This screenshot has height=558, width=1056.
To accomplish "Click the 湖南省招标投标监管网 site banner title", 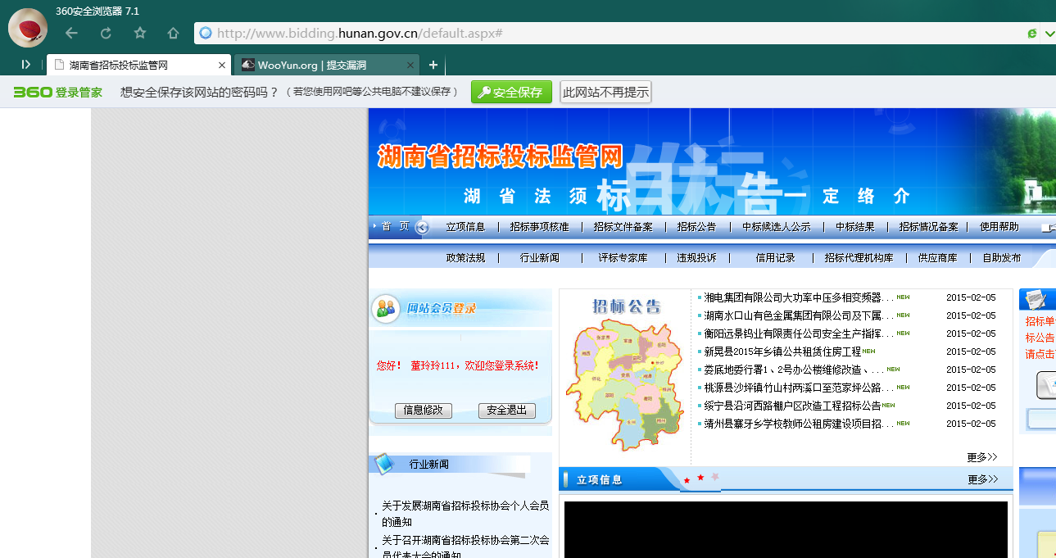I will (500, 157).
